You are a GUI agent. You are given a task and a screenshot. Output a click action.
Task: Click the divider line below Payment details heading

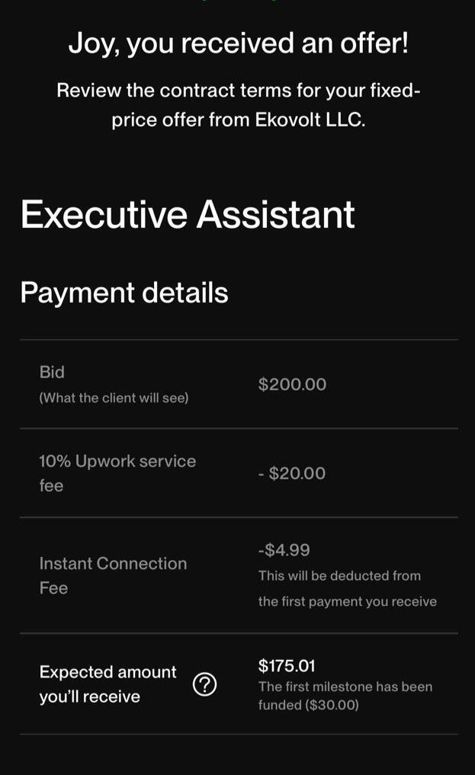(238, 340)
